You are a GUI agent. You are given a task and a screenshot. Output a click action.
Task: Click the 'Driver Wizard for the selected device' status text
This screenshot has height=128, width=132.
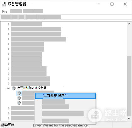(61, 125)
